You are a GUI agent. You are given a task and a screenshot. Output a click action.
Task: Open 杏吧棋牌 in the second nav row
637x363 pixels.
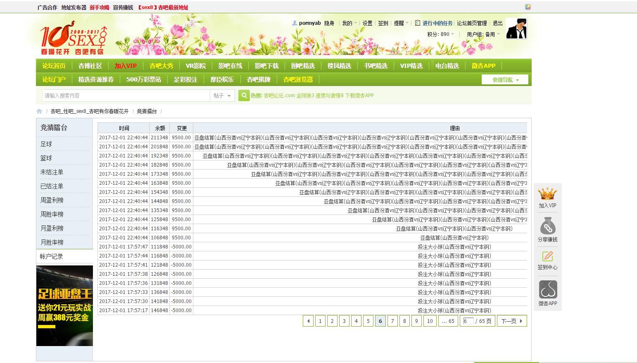click(x=259, y=79)
